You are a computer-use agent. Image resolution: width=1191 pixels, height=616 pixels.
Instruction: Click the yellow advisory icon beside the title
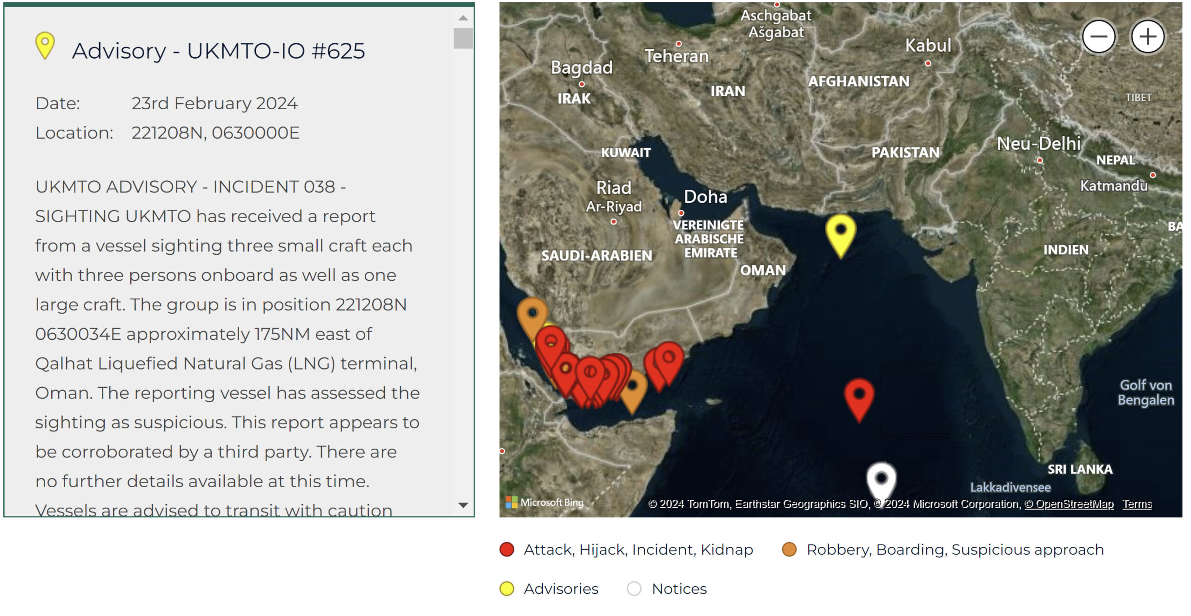pyautogui.click(x=45, y=44)
